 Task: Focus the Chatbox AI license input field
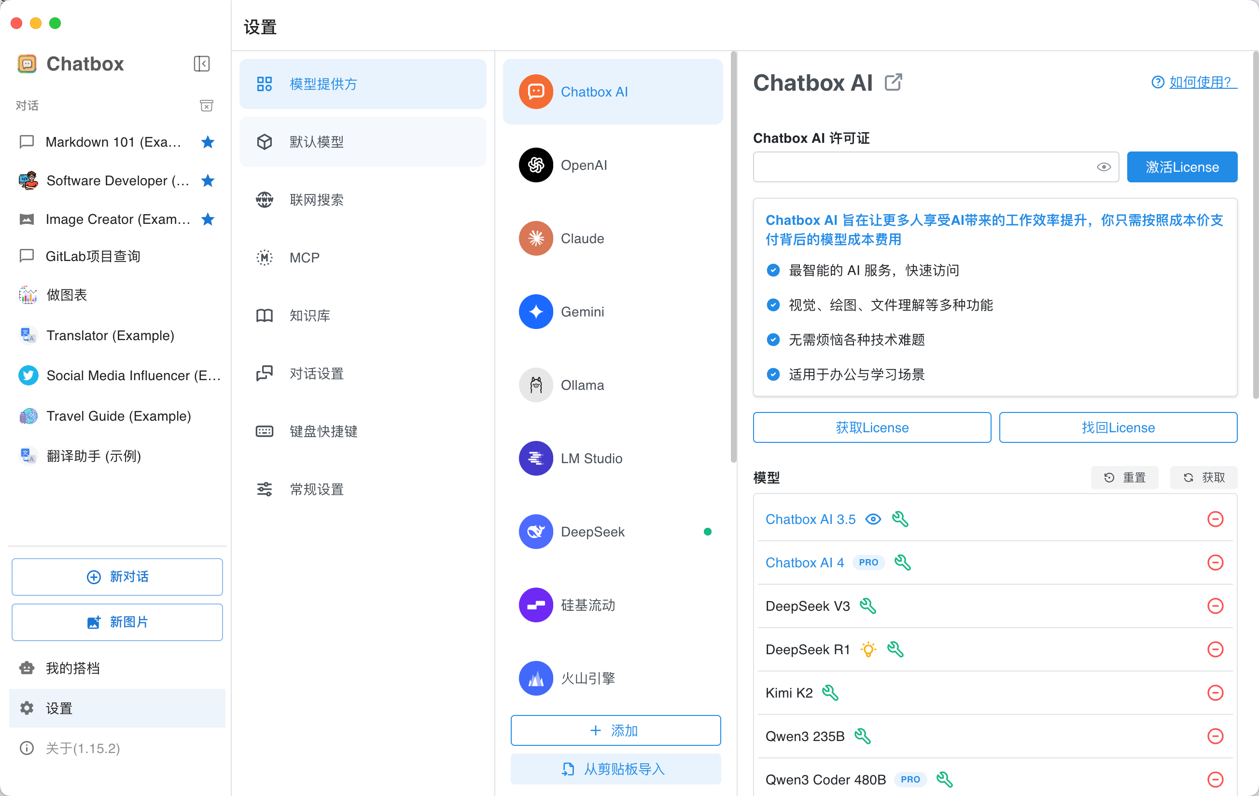(x=936, y=167)
